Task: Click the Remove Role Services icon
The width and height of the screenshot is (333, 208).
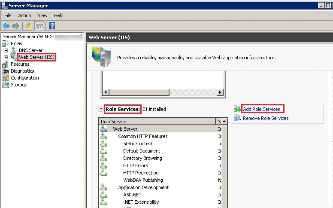Action: coord(237,118)
